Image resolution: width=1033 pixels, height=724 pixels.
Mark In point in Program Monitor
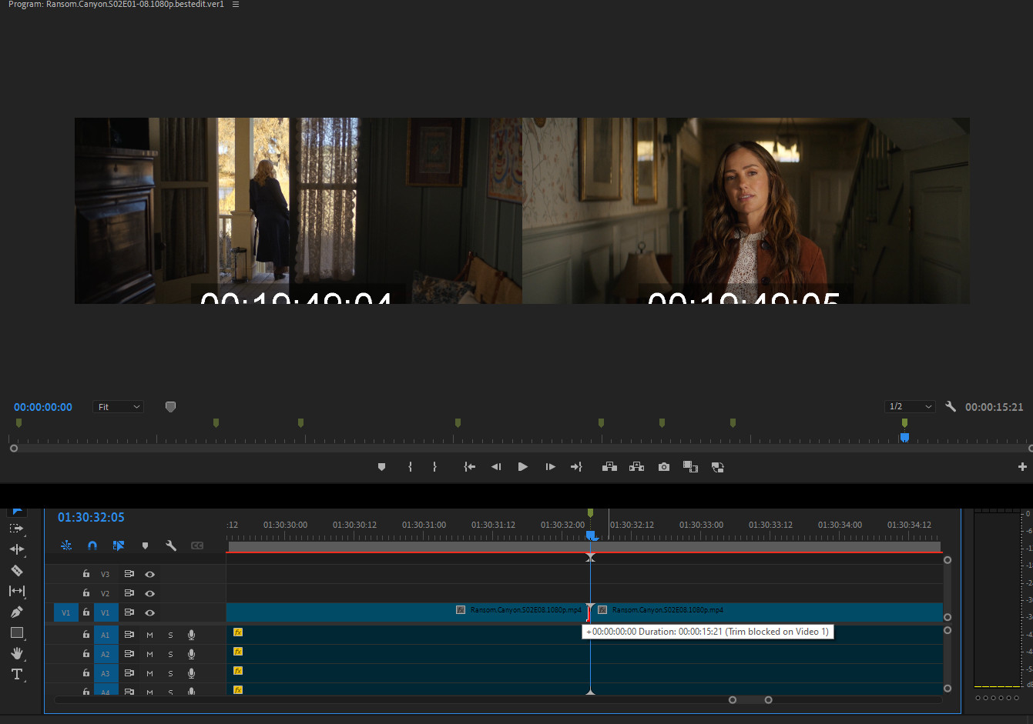tap(410, 467)
